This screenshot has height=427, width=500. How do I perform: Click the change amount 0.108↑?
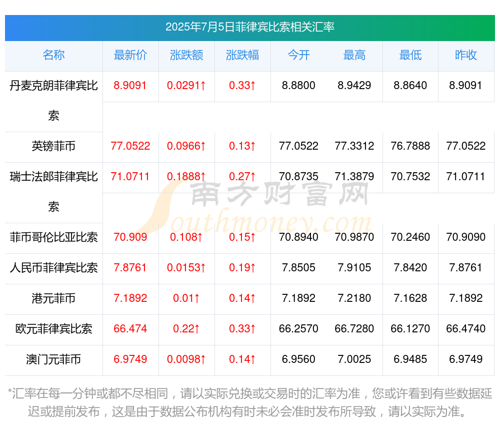(x=186, y=237)
